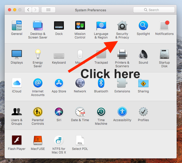Open NTFS for Mac OS X pane
Screen dimensions: 182x163
point(59,140)
